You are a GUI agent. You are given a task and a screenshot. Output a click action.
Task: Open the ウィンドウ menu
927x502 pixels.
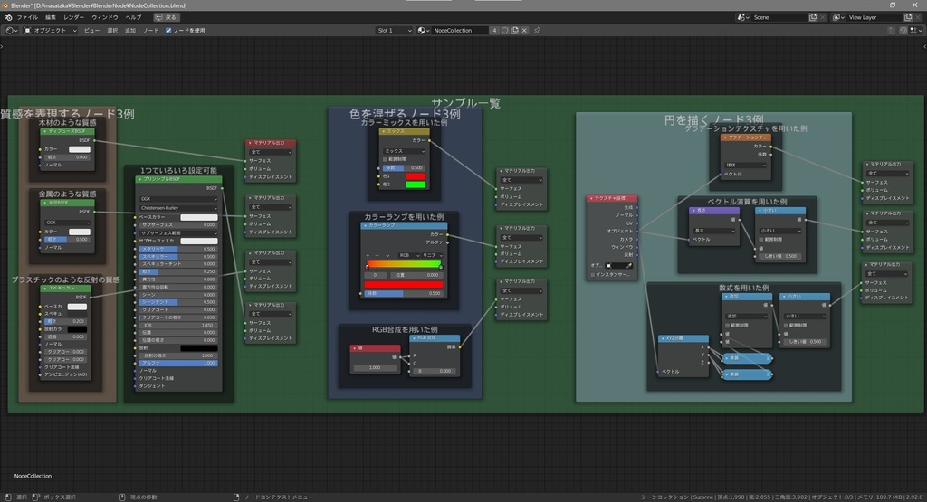(x=105, y=17)
